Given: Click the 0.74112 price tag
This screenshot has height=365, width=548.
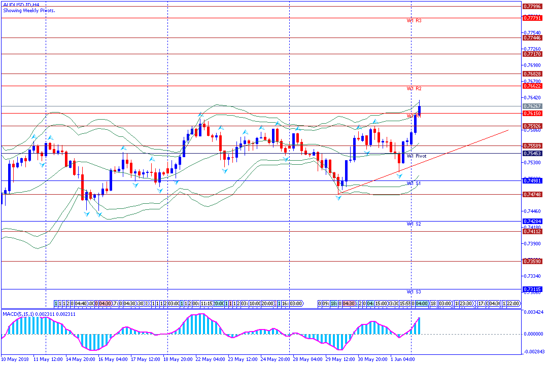Looking at the screenshot, I should click(x=532, y=231).
